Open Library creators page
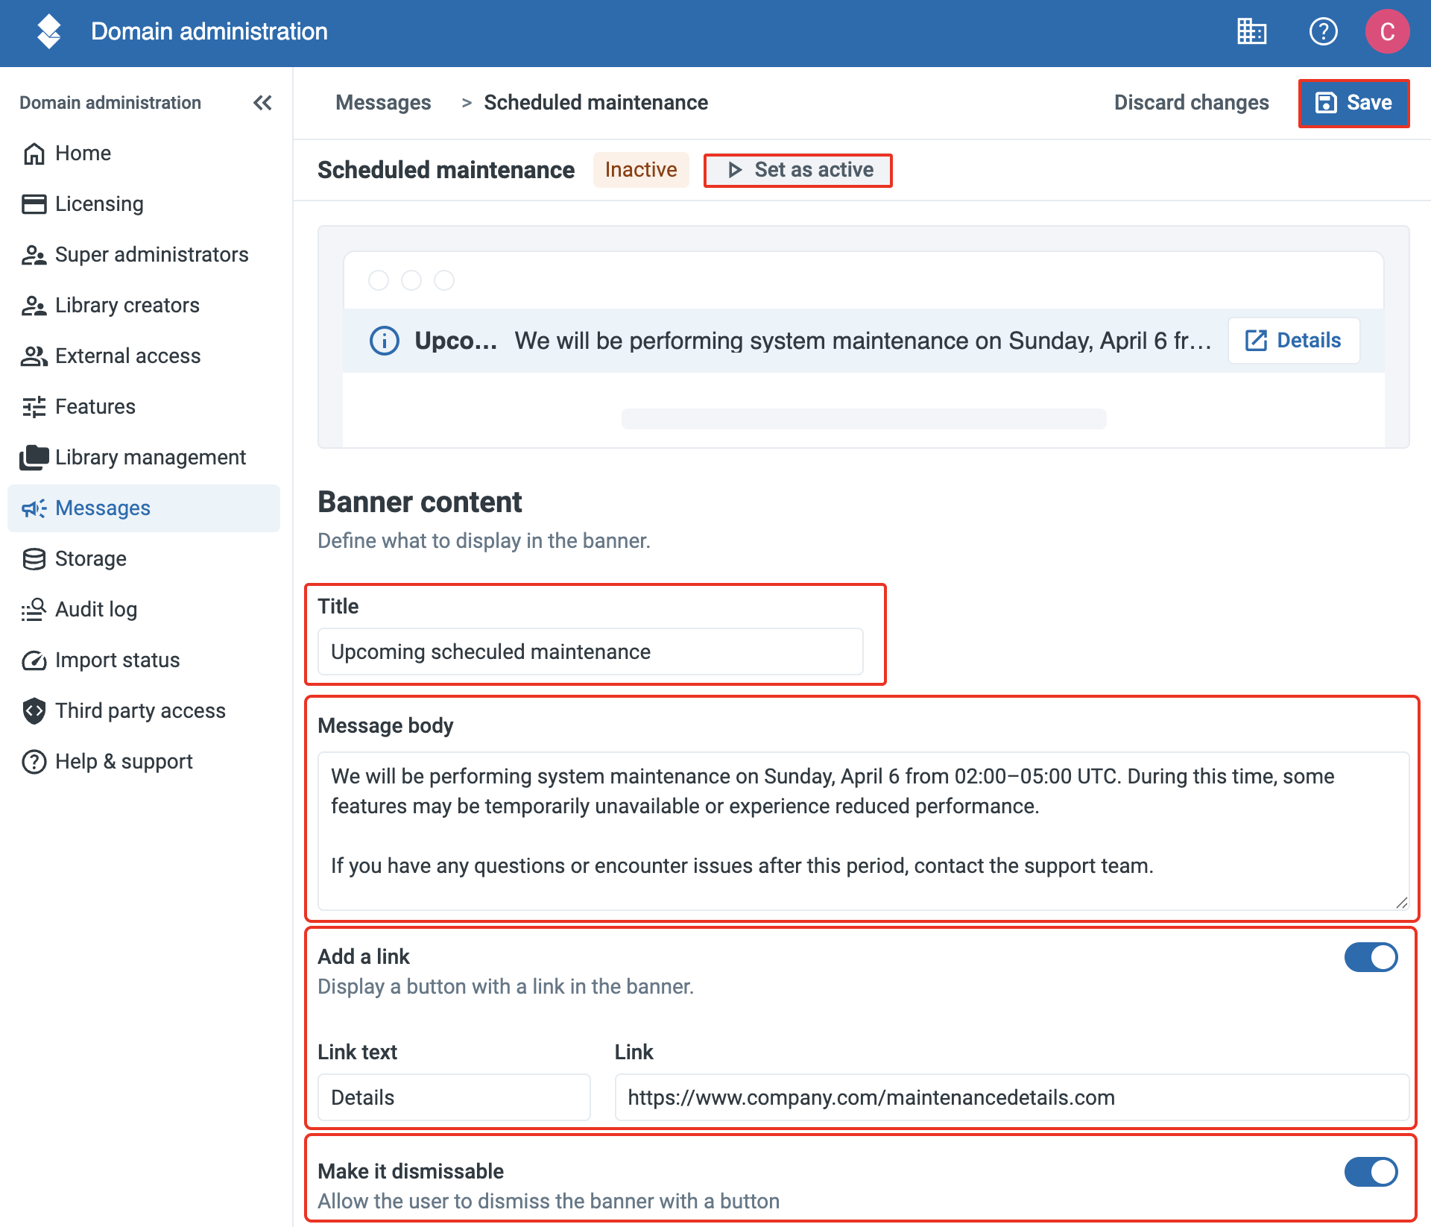The height and width of the screenshot is (1227, 1431). pyautogui.click(x=144, y=305)
